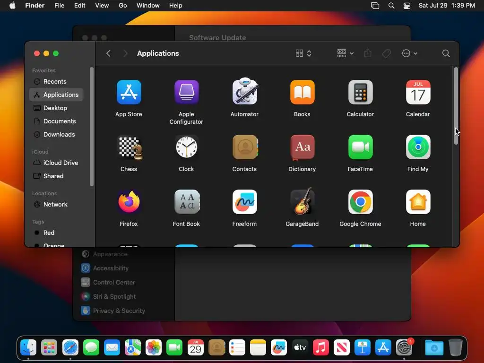The image size is (484, 363).
Task: Click the date and time clock
Action: [447, 6]
